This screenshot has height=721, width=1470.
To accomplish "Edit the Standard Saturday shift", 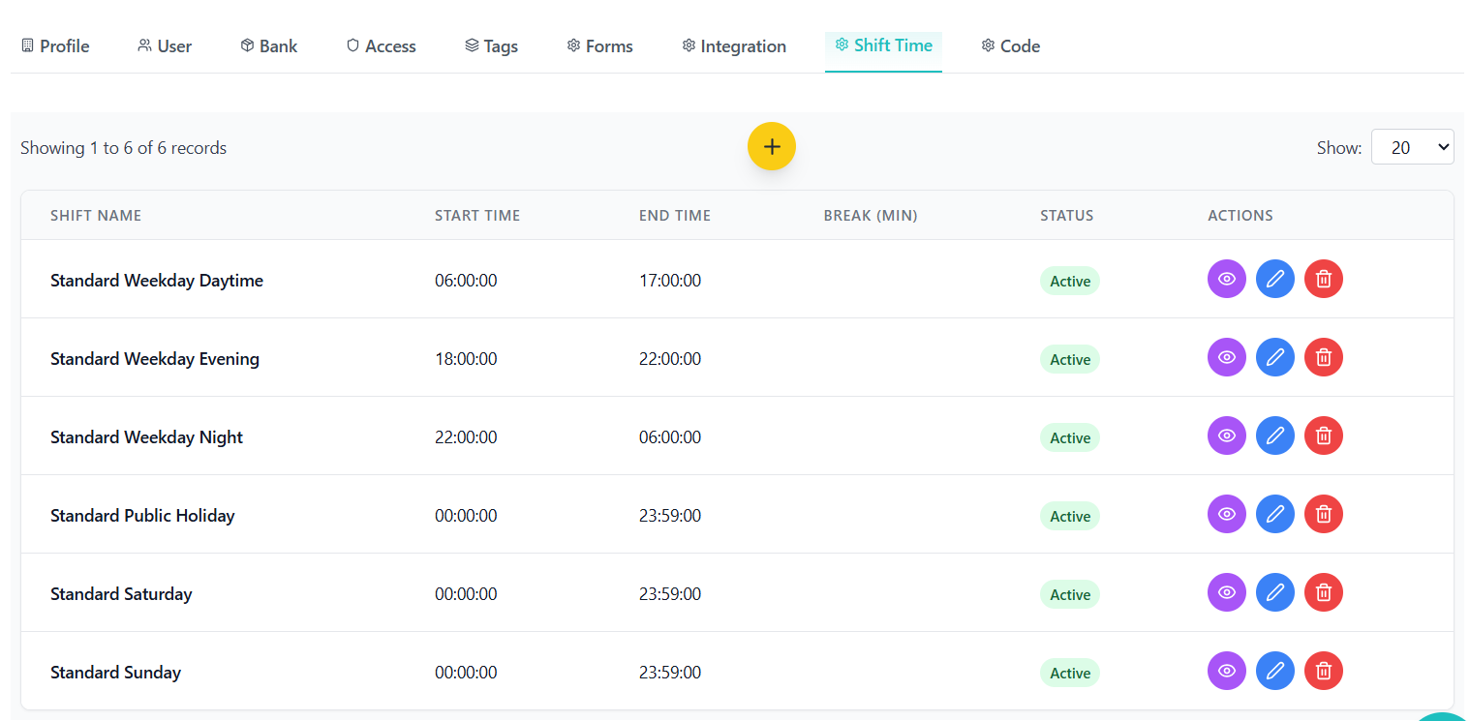I will [1274, 593].
